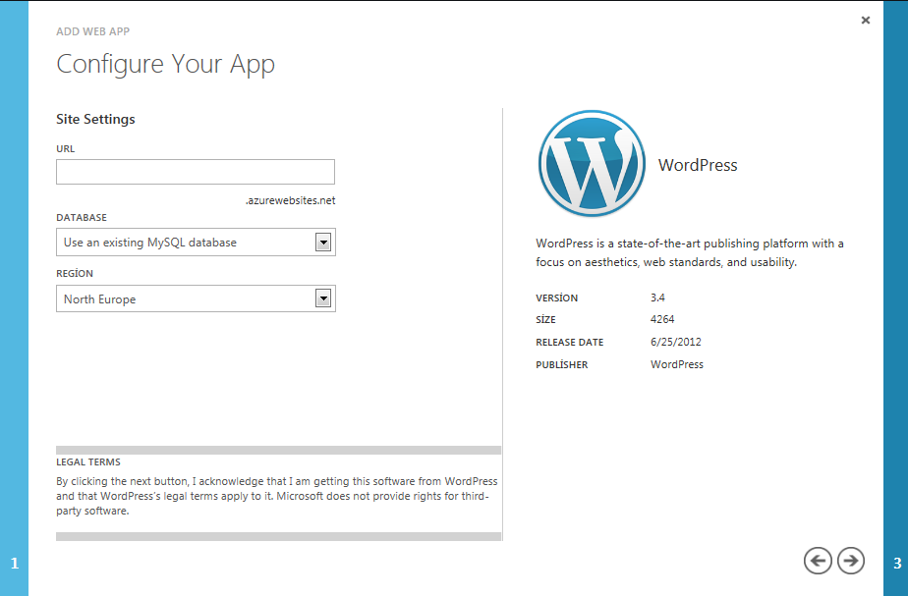Focus the URL input field
The height and width of the screenshot is (596, 908).
tap(196, 172)
